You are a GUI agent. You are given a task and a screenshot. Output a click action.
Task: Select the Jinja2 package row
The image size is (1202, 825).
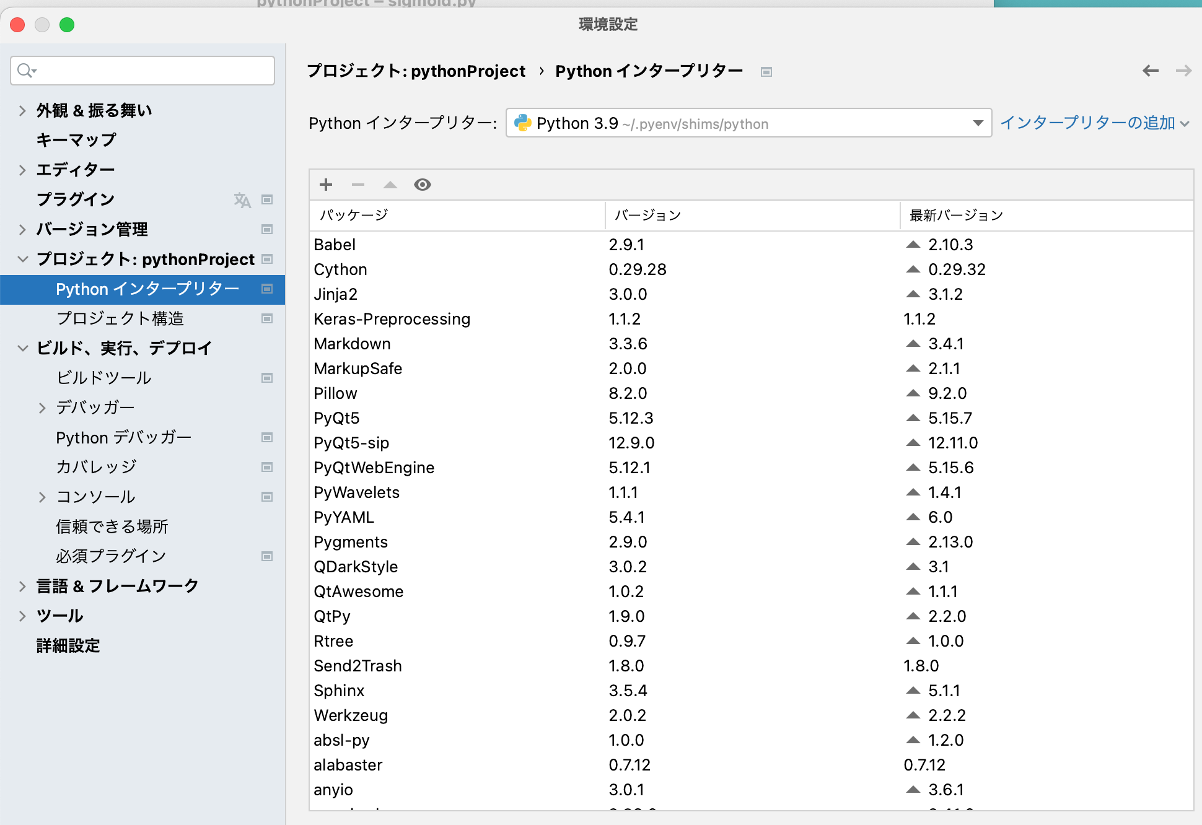(751, 294)
